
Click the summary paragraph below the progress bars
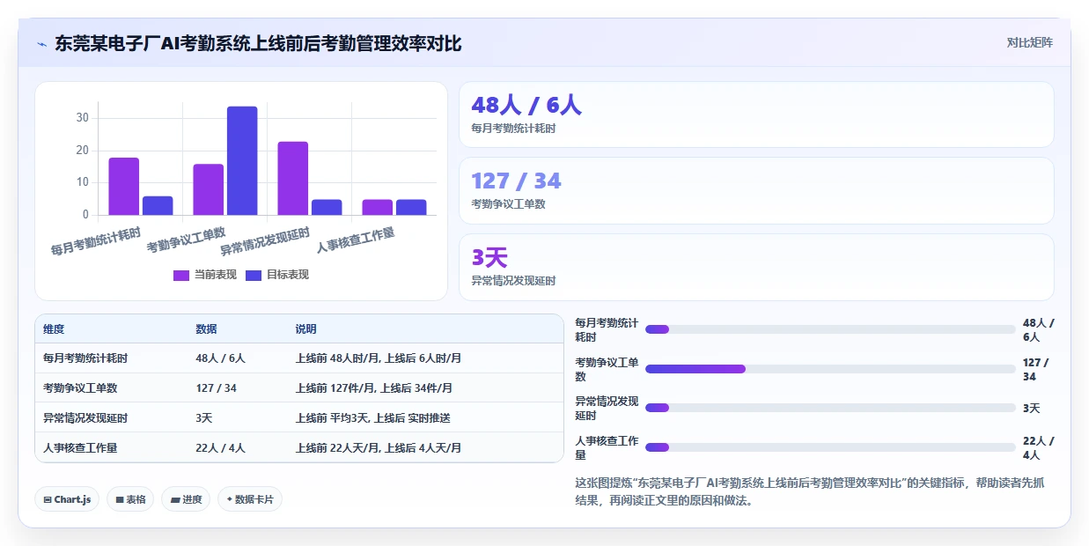(809, 491)
